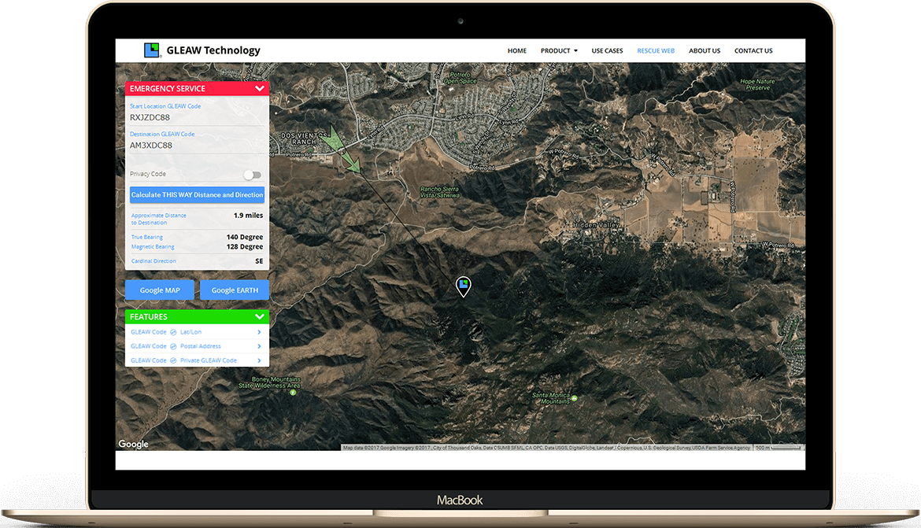
Task: Click the link icon in Lat/Lon row
Action: 173,332
